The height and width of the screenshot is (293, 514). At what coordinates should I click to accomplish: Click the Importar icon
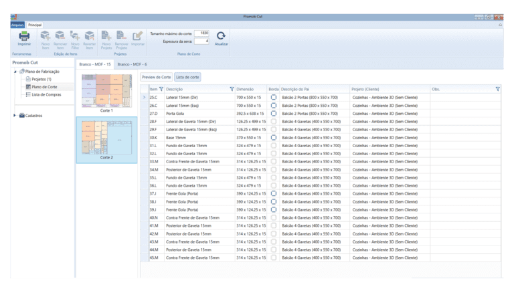pos(138,36)
